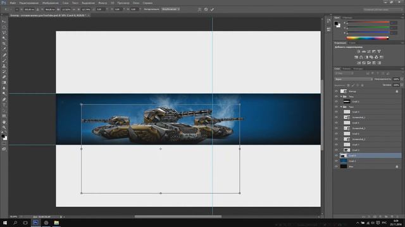The height and width of the screenshot is (227, 405).
Task: Select the Horizontal Type tool
Action: point(4,105)
